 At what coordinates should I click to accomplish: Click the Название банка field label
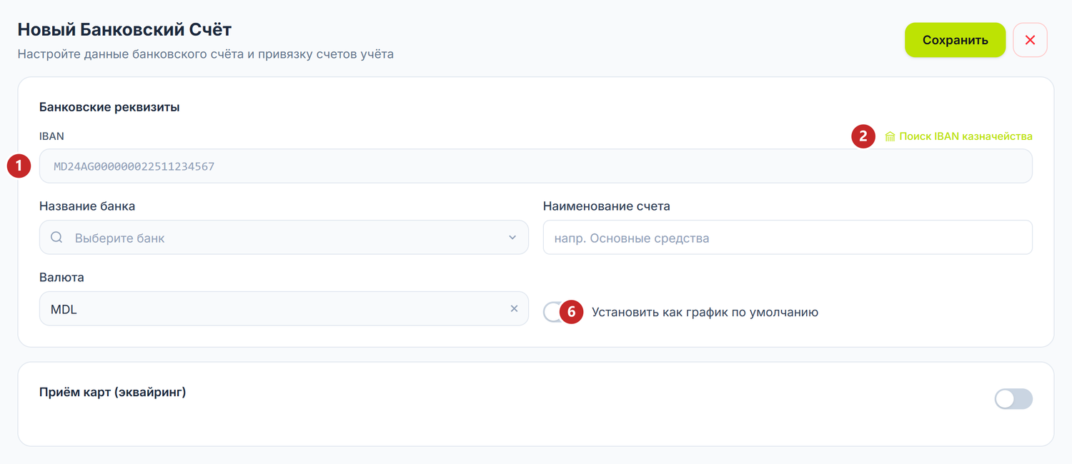87,206
